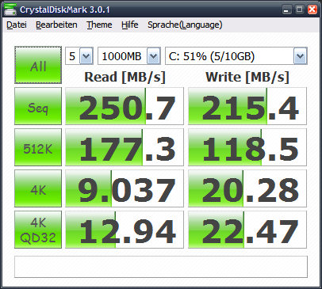Open the Datei menu
Viewport: 322px width, 289px height.
[17, 25]
